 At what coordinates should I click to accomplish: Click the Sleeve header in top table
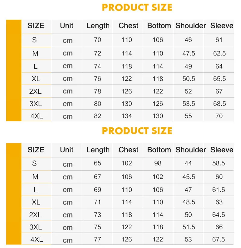coord(222,26)
